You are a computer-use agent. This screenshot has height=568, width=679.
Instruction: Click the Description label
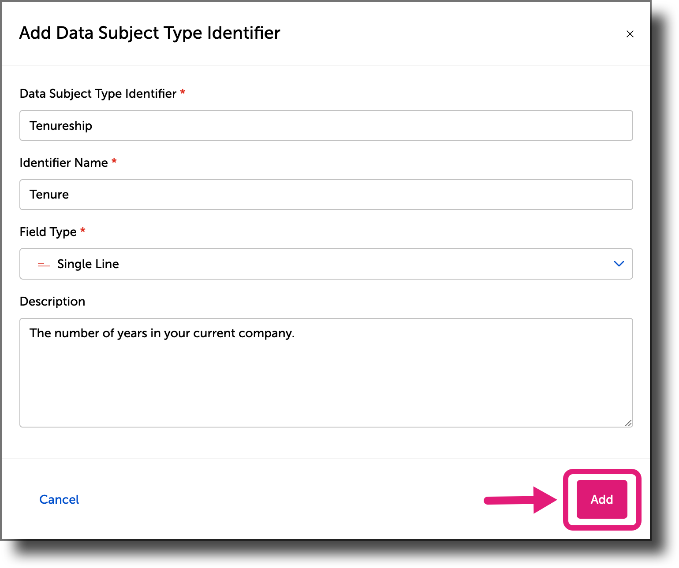coord(52,301)
